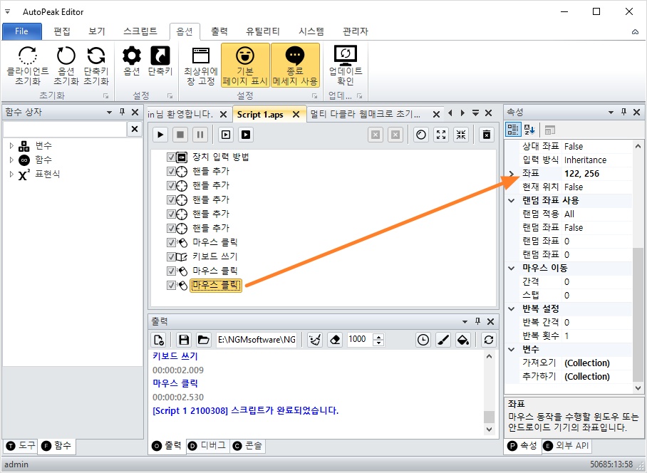Toggle 기본 페이지 표시 option
The height and width of the screenshot is (473, 647).
(245, 65)
